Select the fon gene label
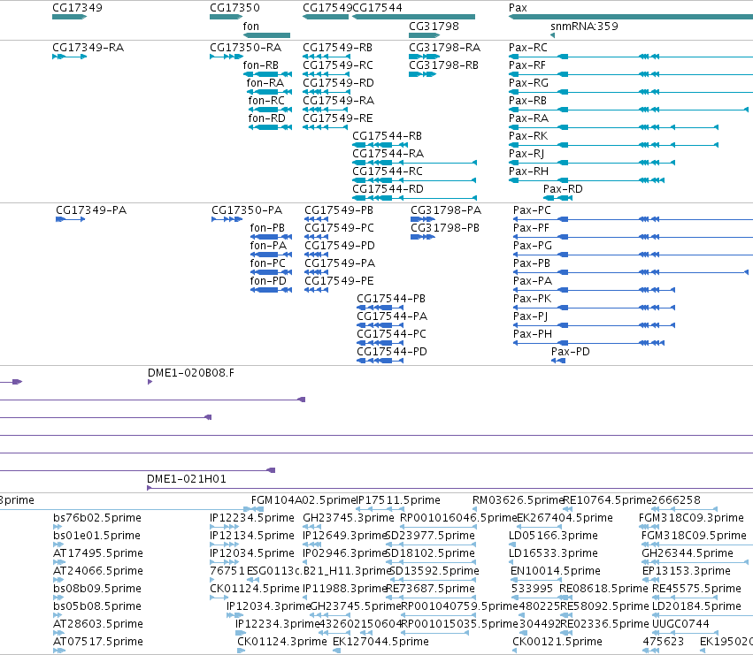This screenshot has width=753, height=655. (251, 27)
